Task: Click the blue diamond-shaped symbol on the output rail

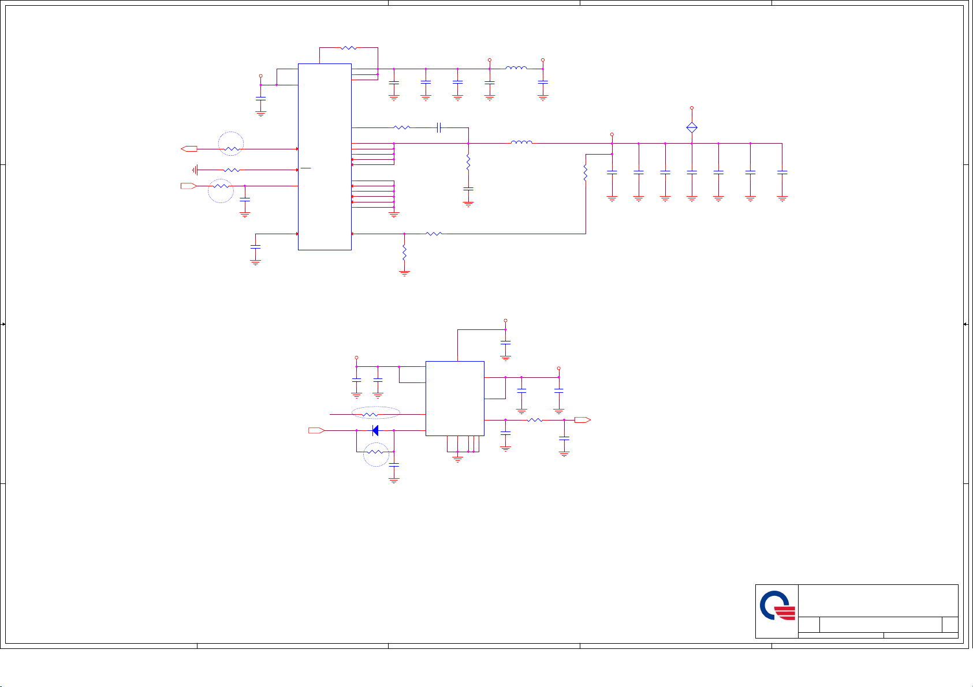Action: click(x=692, y=128)
